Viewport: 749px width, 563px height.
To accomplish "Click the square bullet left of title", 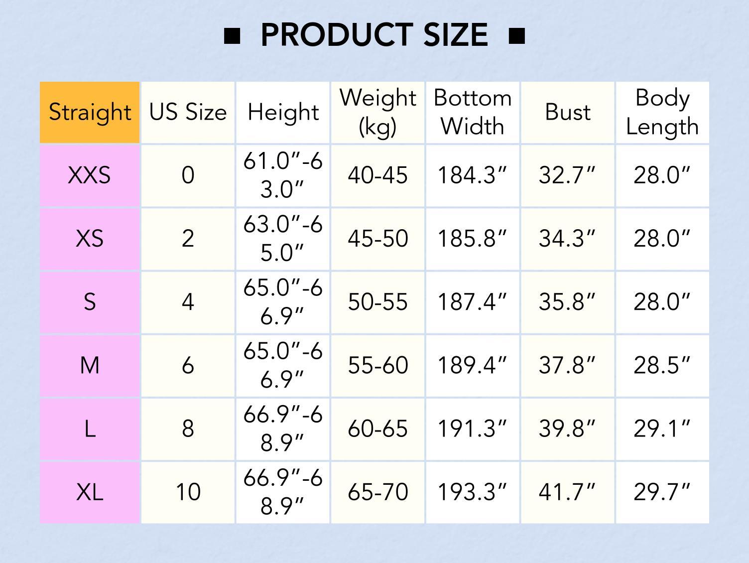I will [x=232, y=36].
